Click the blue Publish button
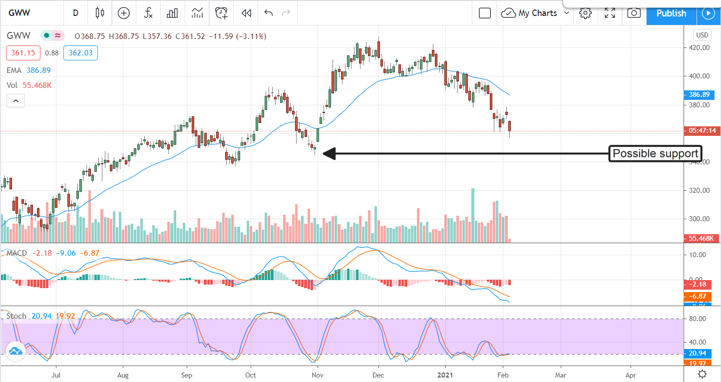This screenshot has height=382, width=721. [x=671, y=13]
